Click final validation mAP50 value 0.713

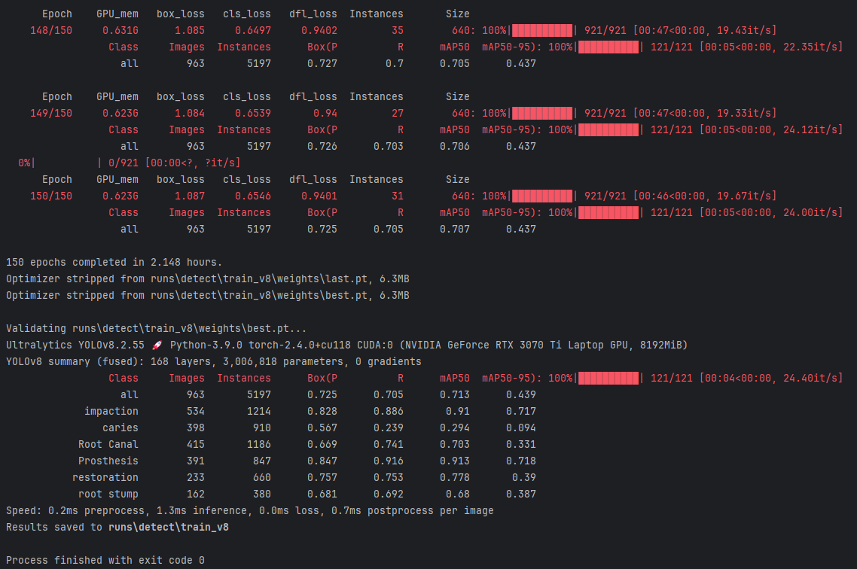(455, 395)
